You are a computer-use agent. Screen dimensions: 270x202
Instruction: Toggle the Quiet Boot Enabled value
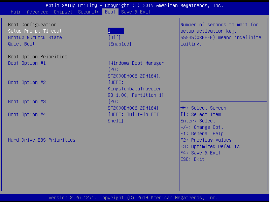click(x=120, y=44)
